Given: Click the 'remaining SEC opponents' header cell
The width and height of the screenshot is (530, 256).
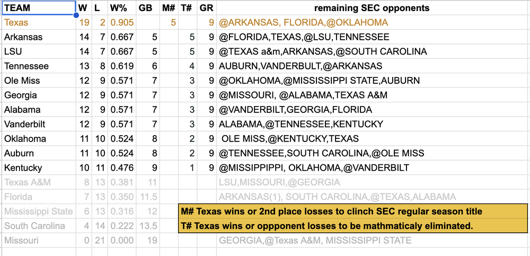Looking at the screenshot, I should click(372, 8).
